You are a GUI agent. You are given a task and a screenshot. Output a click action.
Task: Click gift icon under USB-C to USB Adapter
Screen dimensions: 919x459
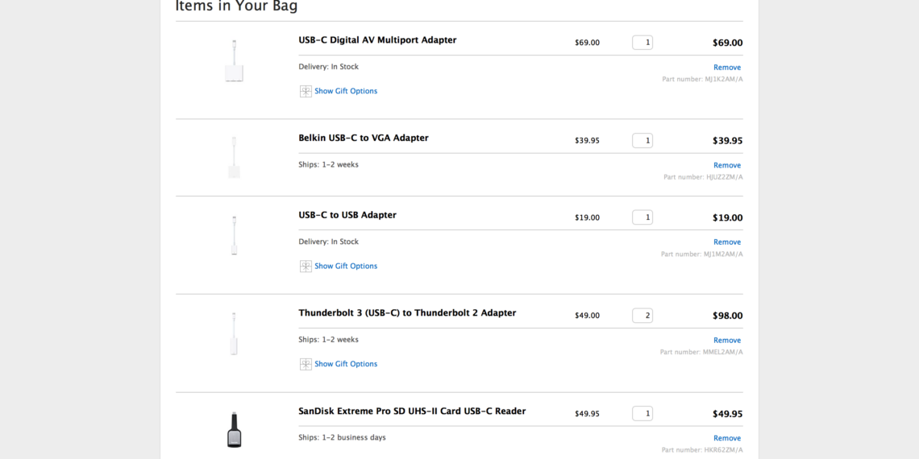click(306, 267)
